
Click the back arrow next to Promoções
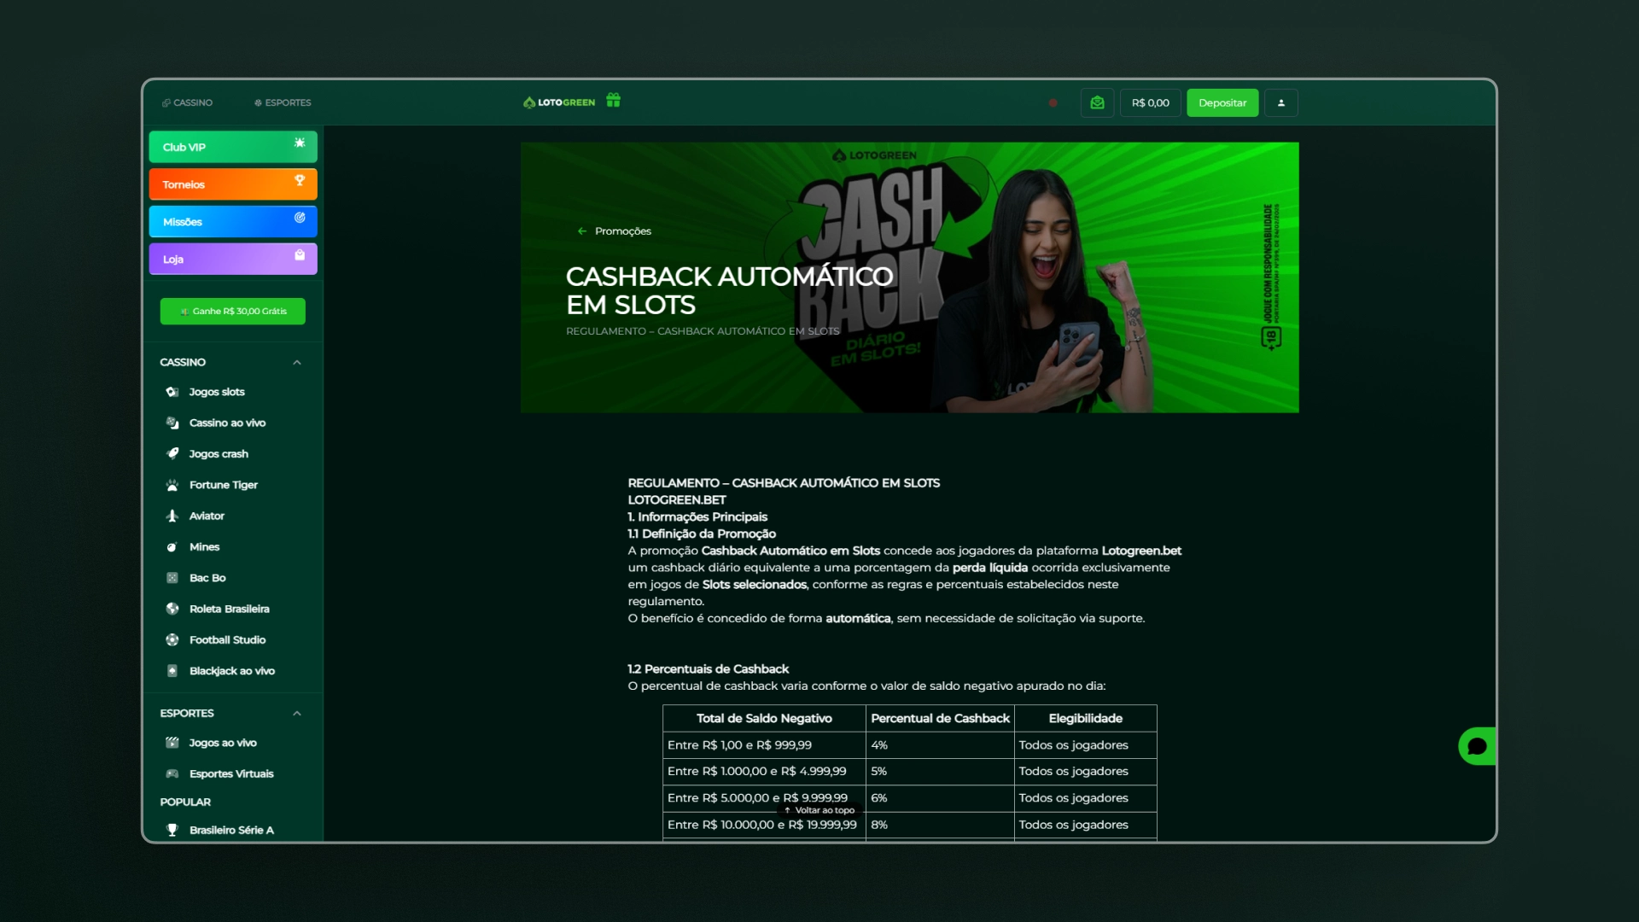click(x=582, y=231)
